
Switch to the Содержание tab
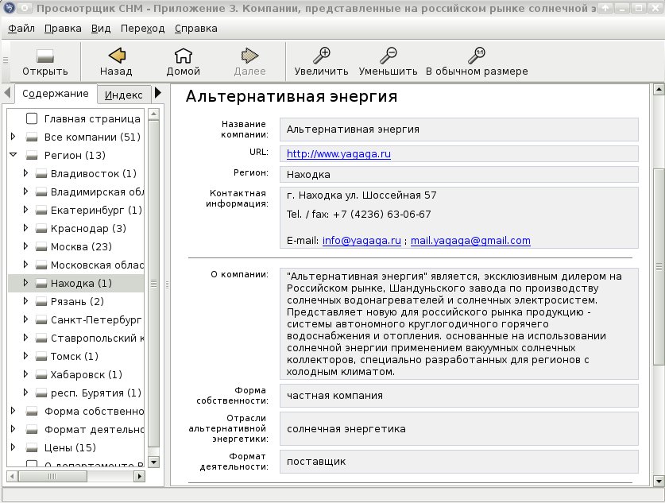coord(56,94)
